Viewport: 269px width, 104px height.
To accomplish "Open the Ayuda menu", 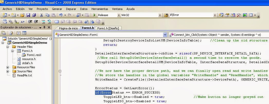I will (x=131, y=9).
